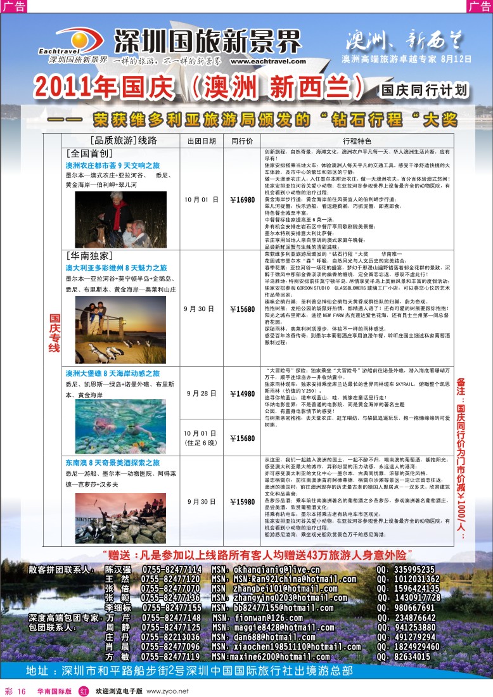Click the 同行价 column header
493x697 pixels.
(x=242, y=141)
